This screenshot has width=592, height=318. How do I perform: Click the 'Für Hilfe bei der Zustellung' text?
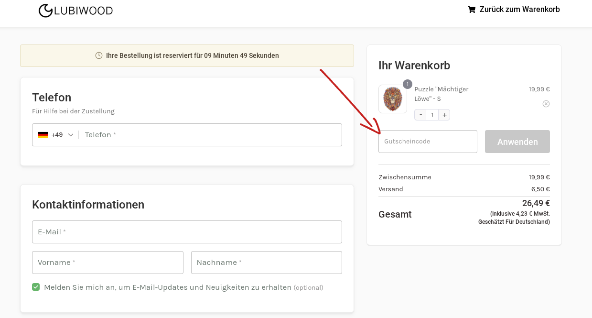point(73,111)
